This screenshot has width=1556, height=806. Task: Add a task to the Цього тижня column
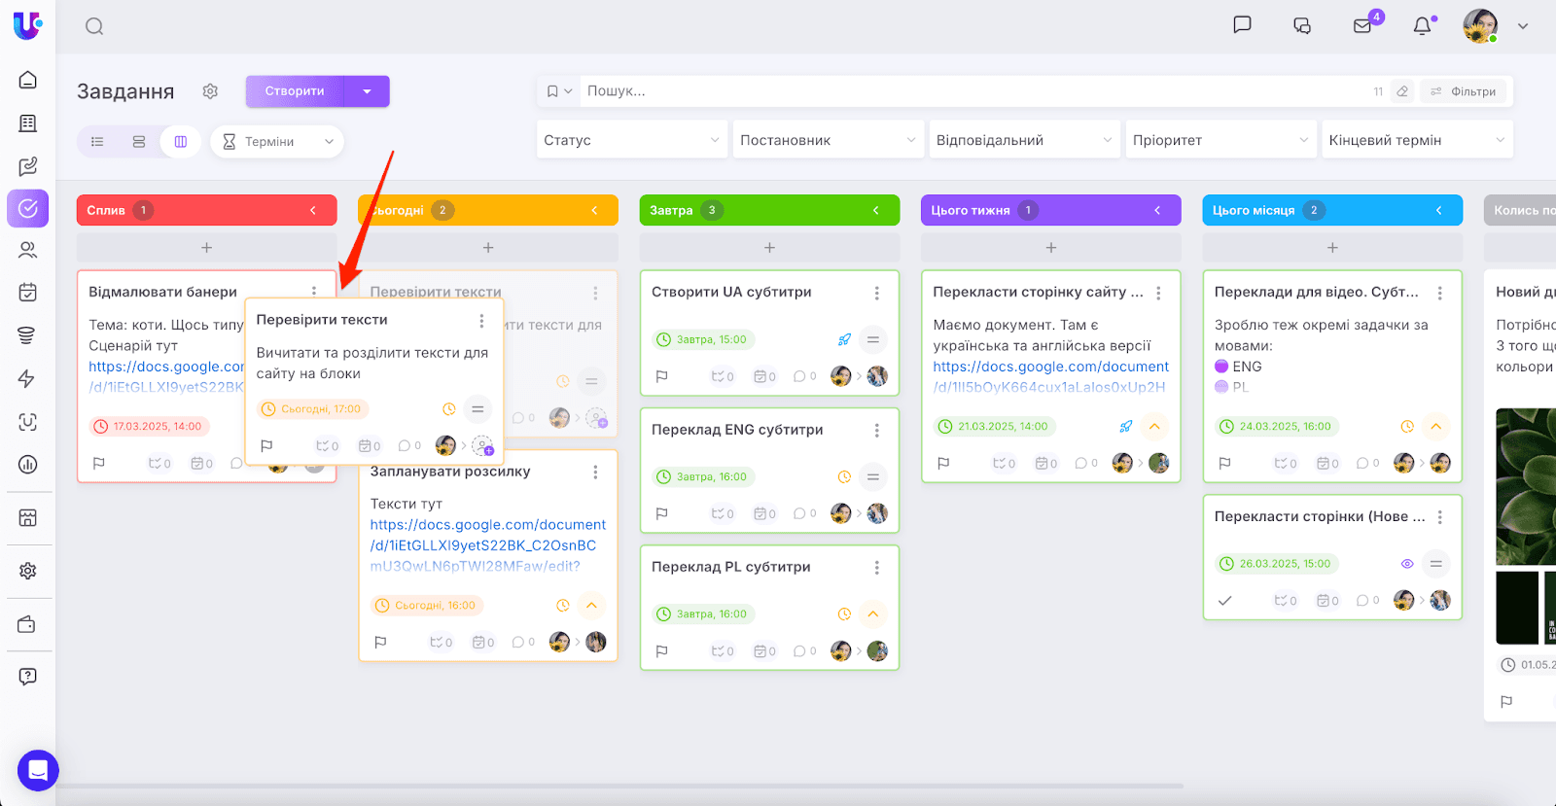tap(1051, 248)
